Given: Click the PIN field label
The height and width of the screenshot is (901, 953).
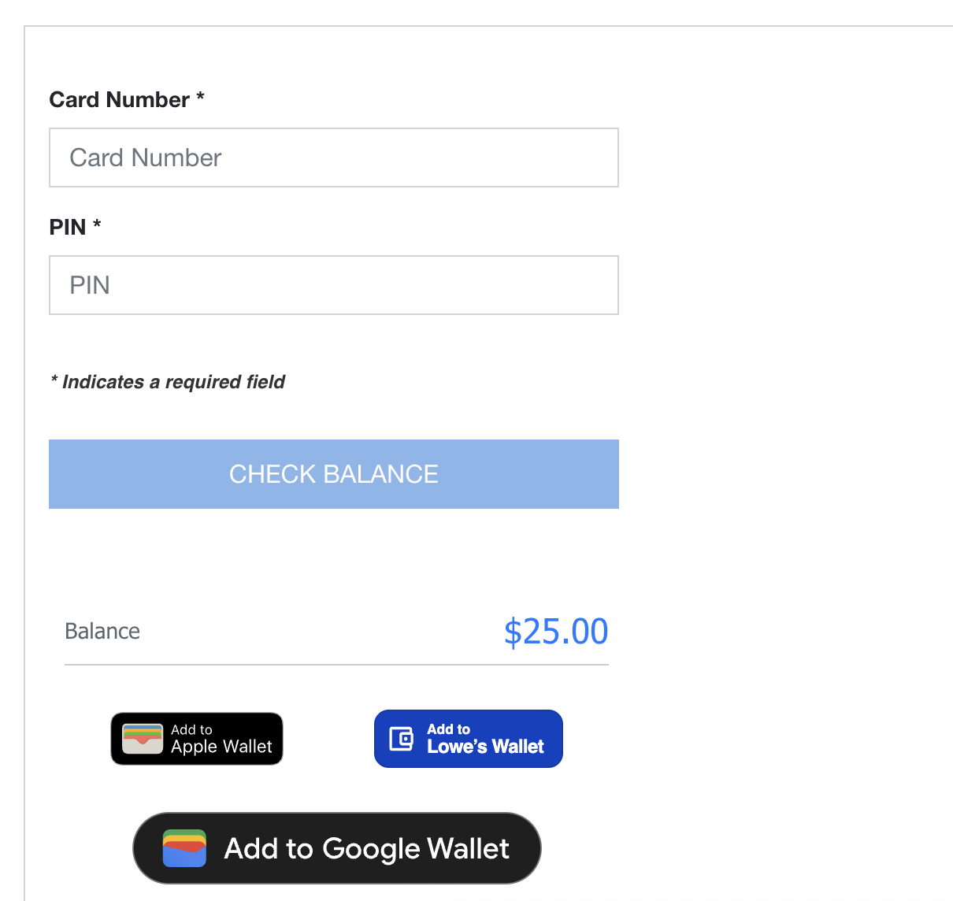Looking at the screenshot, I should (x=68, y=228).
